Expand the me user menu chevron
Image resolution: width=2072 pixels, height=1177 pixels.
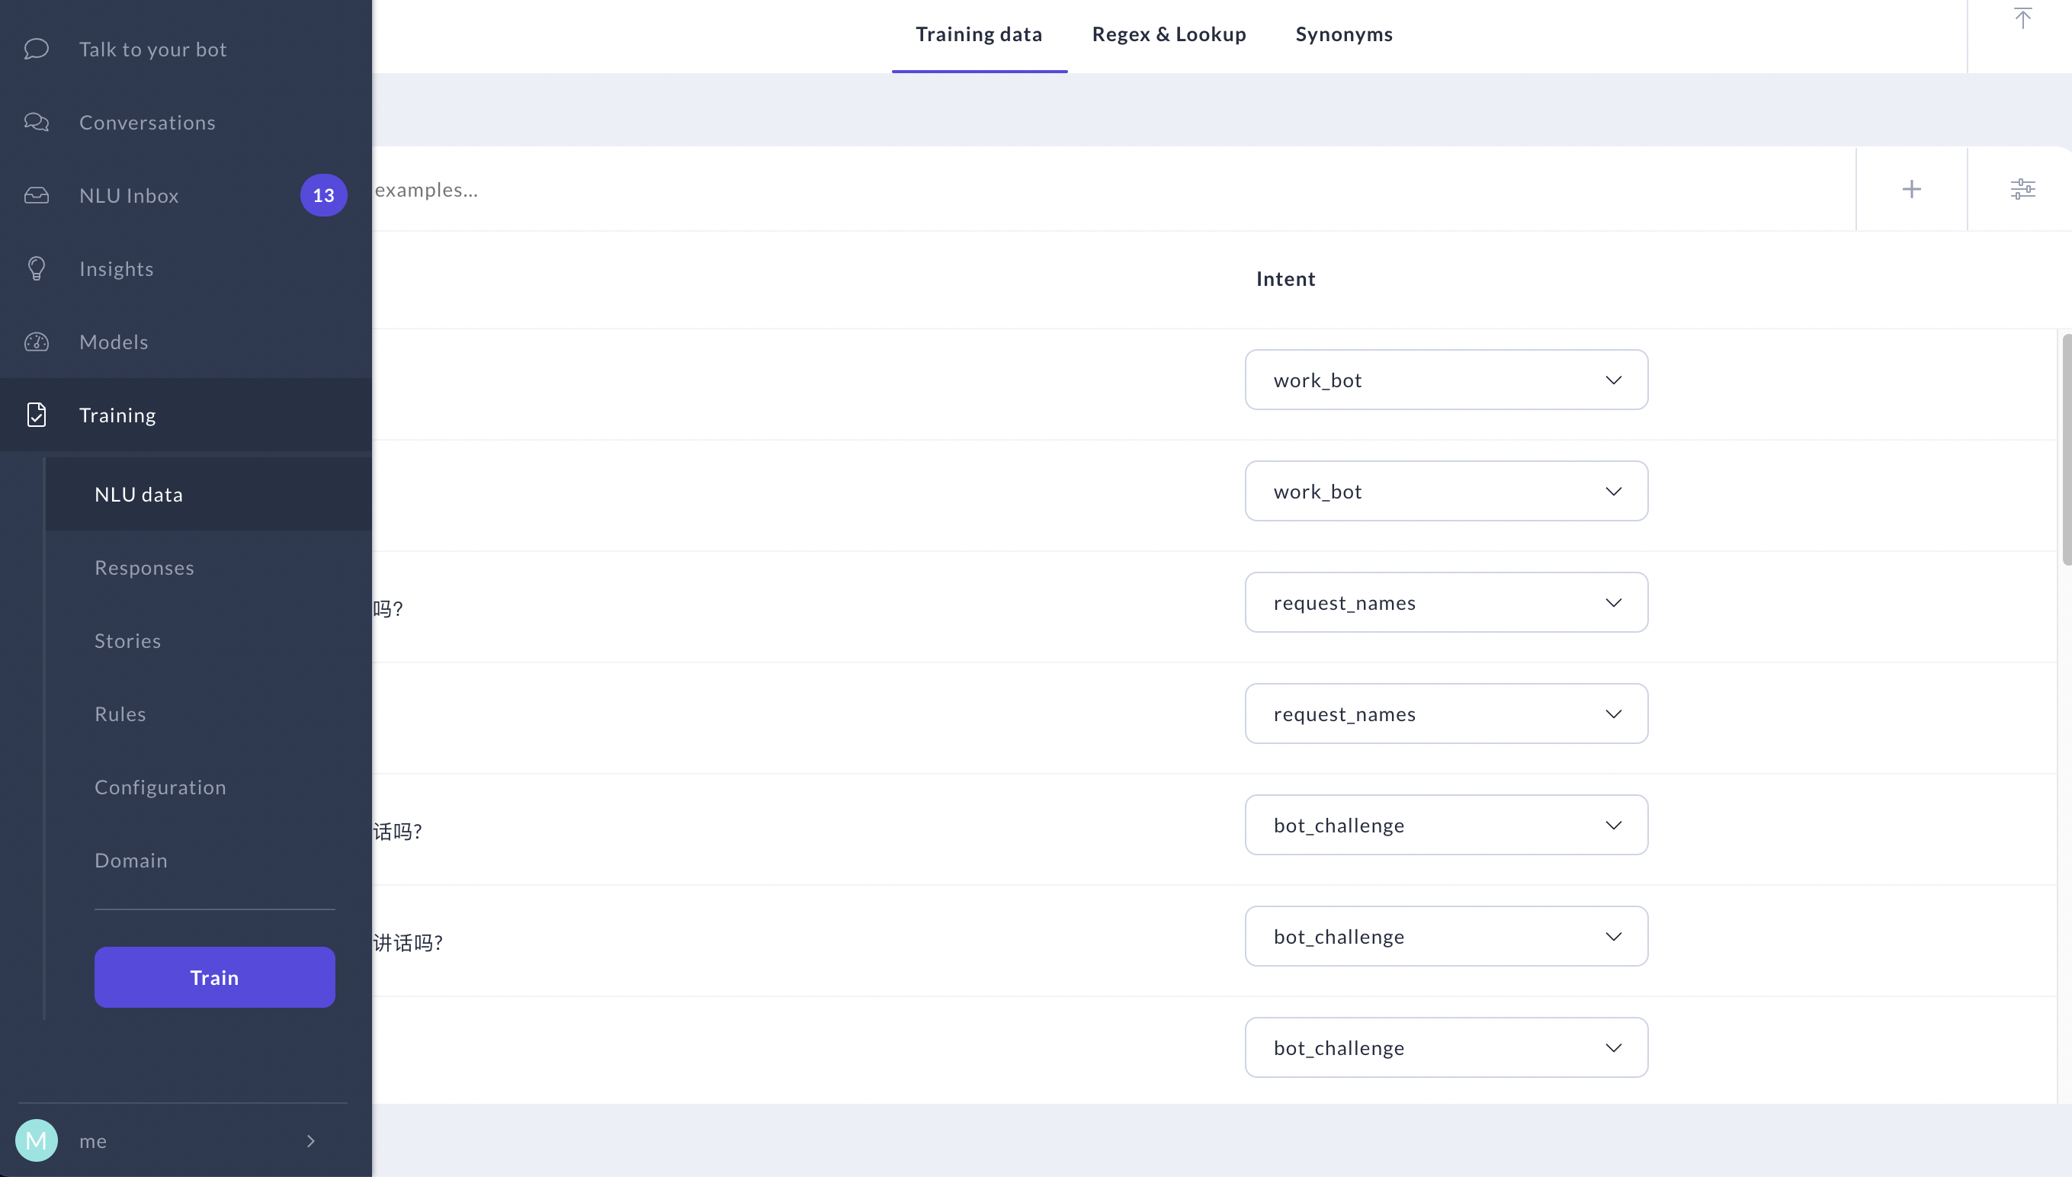310,1140
